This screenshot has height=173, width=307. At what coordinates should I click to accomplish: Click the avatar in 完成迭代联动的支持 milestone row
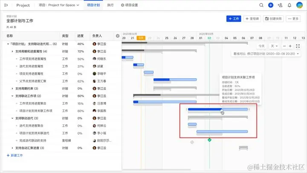[94, 140]
